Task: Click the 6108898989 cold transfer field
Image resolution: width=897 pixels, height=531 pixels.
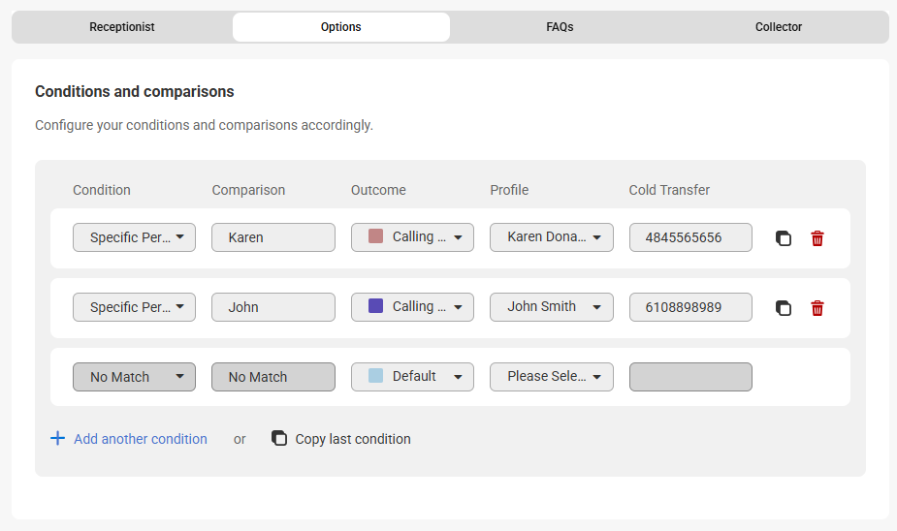Action: (690, 307)
